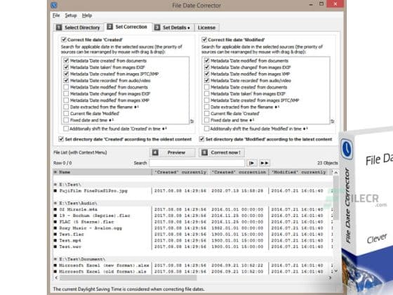393x295 pixels.
Task: Click the vertical scrollbar down arrow in file list
Action: (336, 271)
